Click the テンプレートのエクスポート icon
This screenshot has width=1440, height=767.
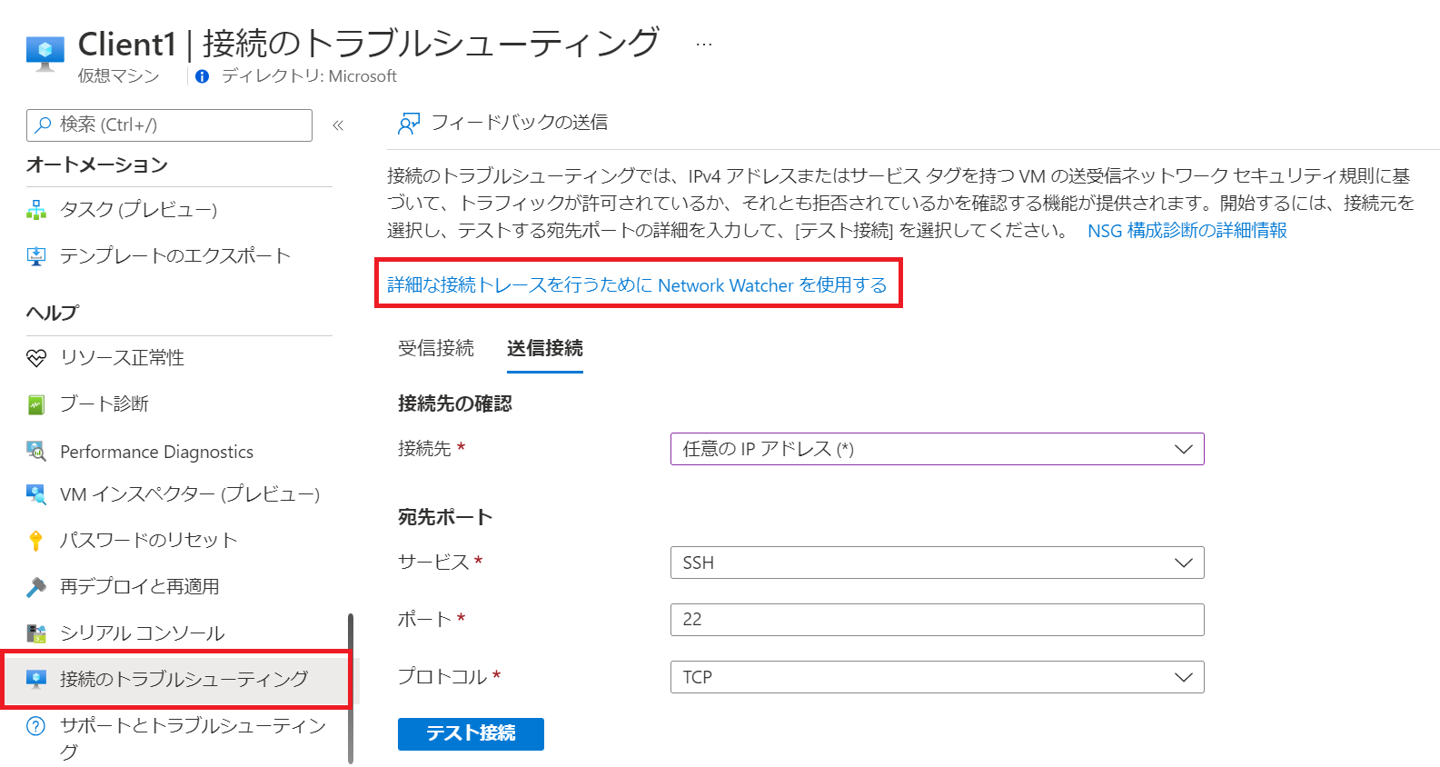coord(36,256)
